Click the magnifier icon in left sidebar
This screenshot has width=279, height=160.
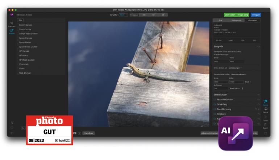[x=12, y=123]
